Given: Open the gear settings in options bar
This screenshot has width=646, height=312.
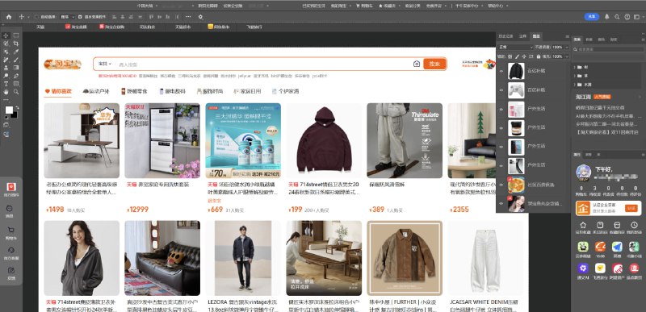Looking at the screenshot, I should tap(200, 17).
